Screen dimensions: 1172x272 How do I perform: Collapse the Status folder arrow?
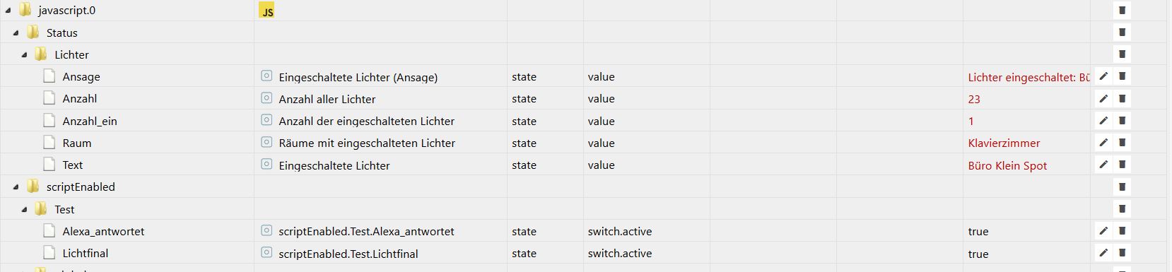tap(16, 32)
